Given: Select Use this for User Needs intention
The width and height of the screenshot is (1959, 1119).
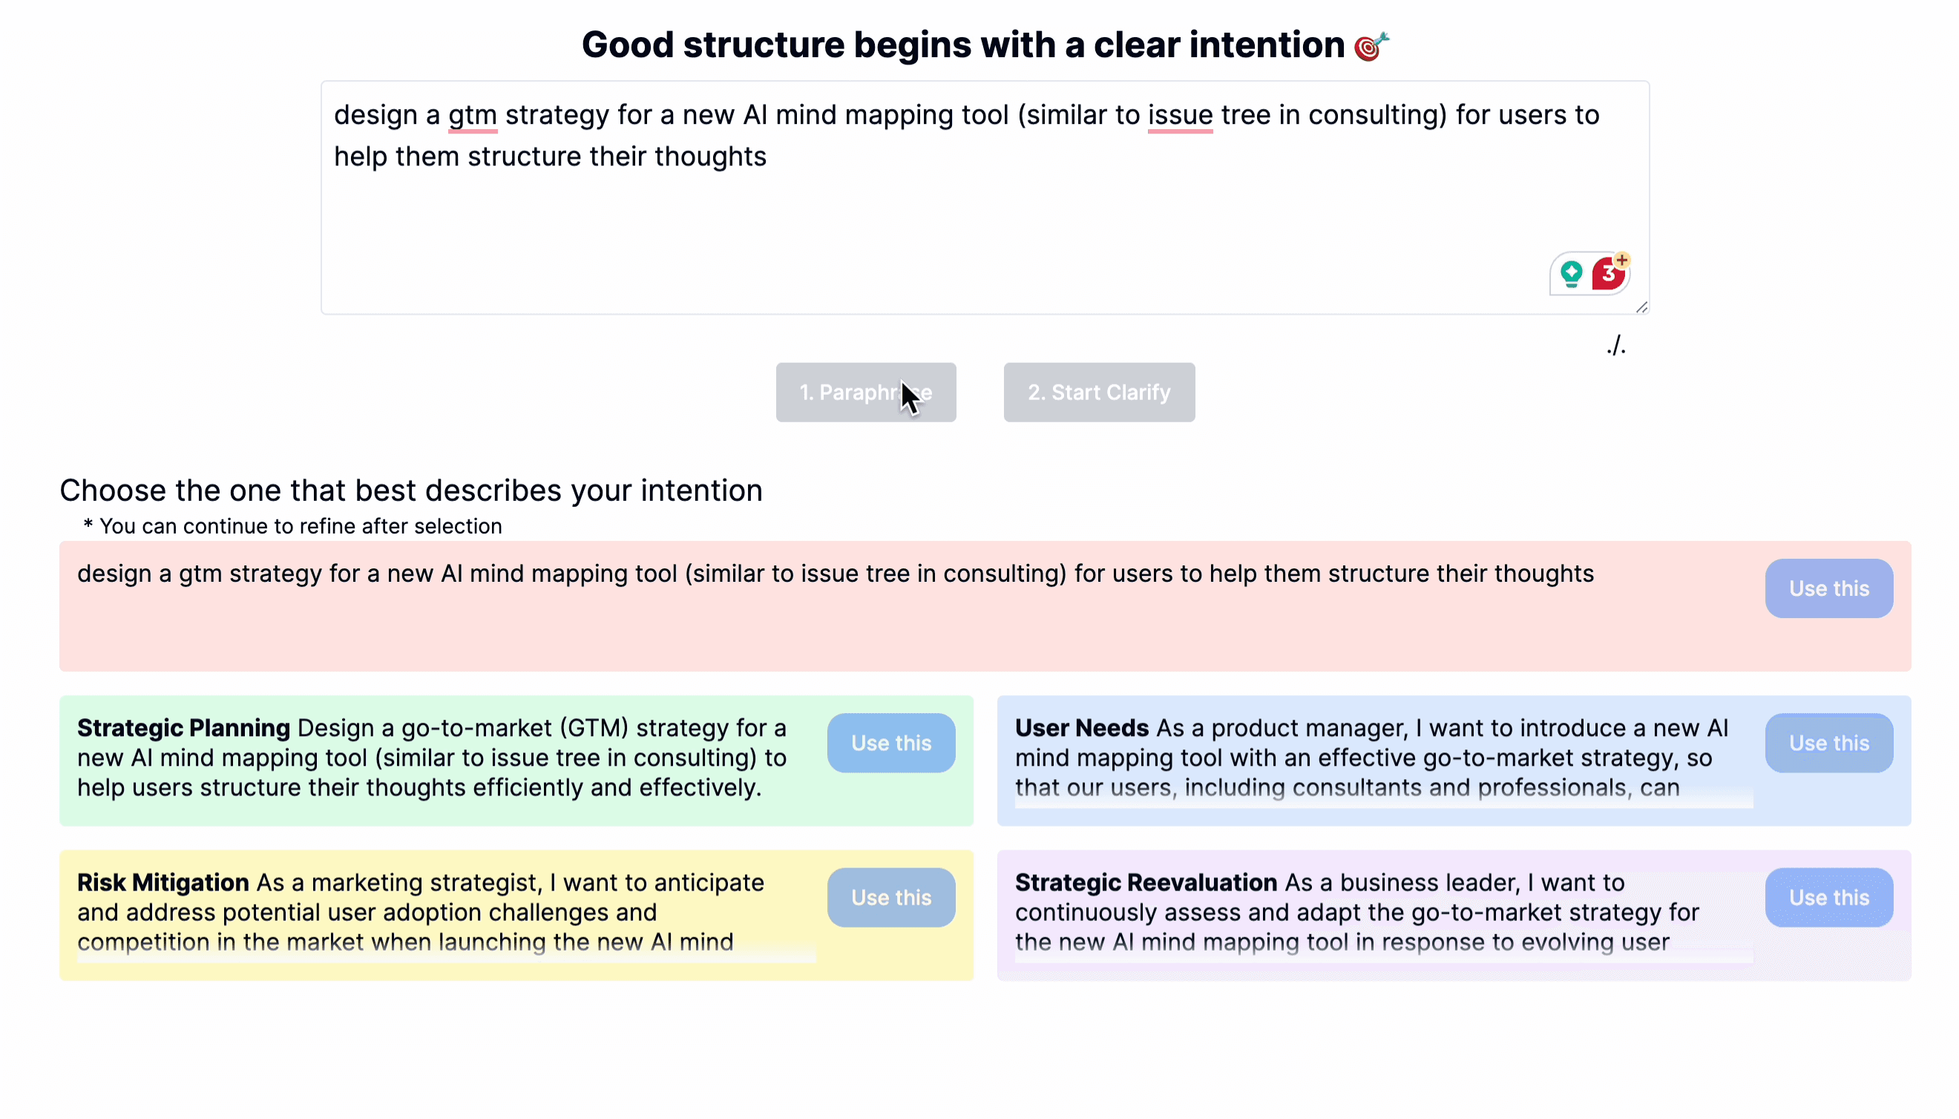Looking at the screenshot, I should [1828, 742].
